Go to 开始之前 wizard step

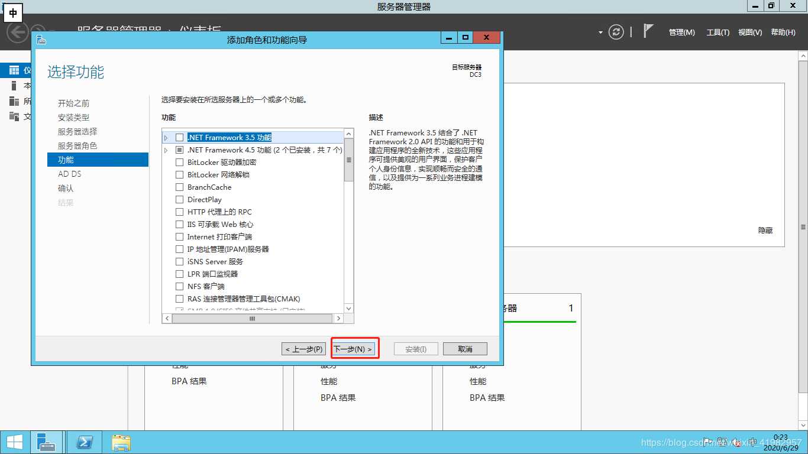(x=74, y=103)
